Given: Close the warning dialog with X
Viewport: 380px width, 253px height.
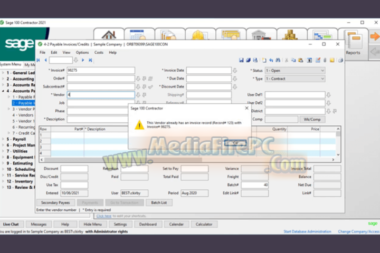Looking at the screenshot, I should coord(246,108).
